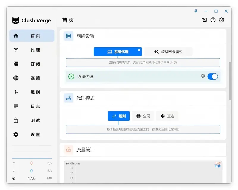Open the 连接 connections page

(32, 78)
